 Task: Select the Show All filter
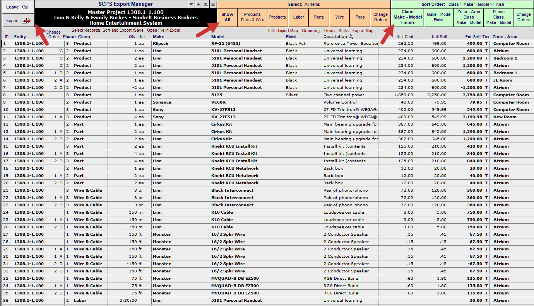(x=228, y=17)
